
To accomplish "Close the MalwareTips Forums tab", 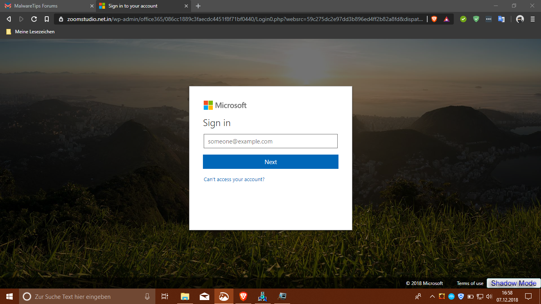I will 92,6.
